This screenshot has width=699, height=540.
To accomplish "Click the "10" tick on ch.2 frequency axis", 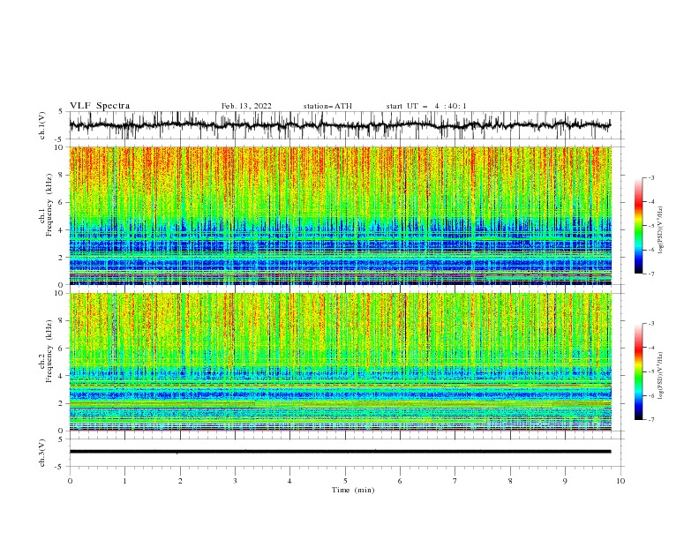I will click(x=59, y=293).
